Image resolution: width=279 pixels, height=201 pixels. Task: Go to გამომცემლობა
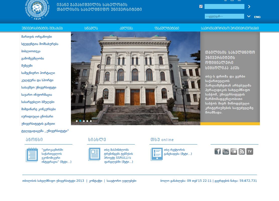coord(33,58)
